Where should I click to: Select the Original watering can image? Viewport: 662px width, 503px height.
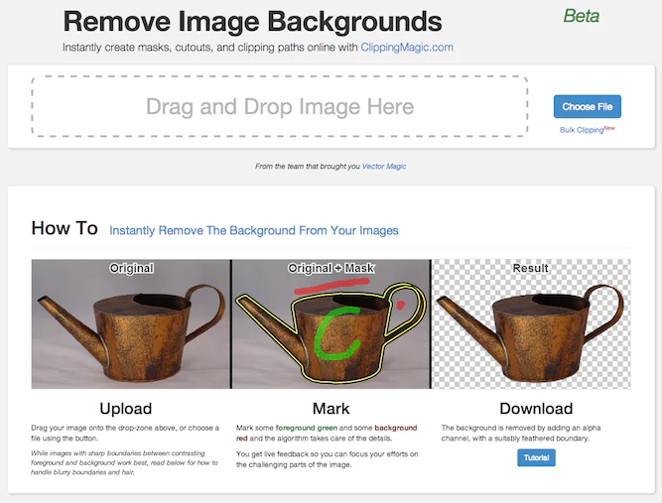[x=130, y=323]
